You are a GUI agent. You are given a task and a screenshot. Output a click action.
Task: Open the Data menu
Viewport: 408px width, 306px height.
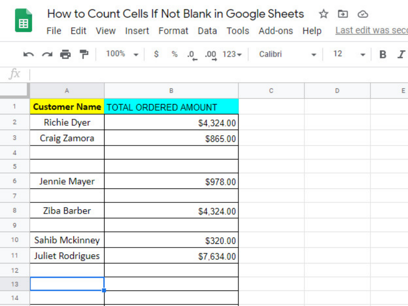[x=207, y=31]
